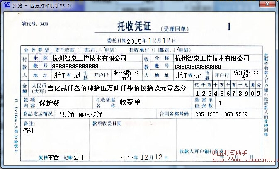Click the 业务类型 label

[x=36, y=50]
